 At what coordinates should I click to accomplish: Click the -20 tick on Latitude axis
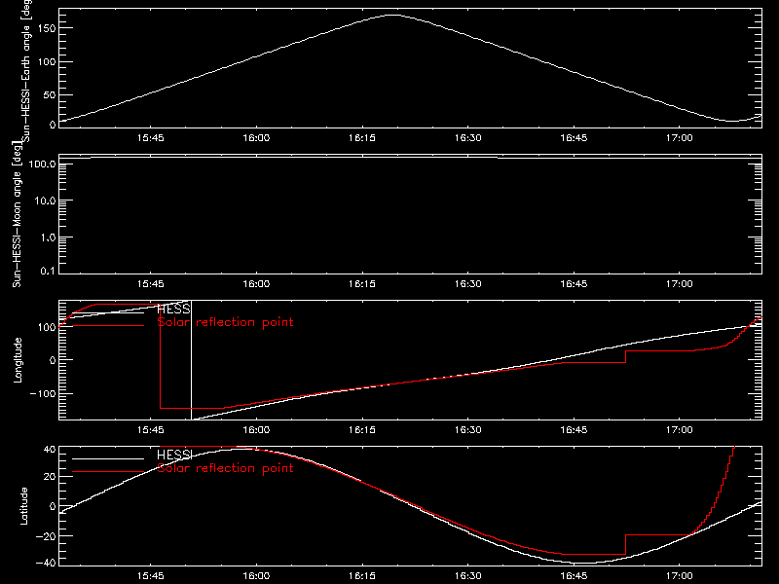click(x=46, y=536)
